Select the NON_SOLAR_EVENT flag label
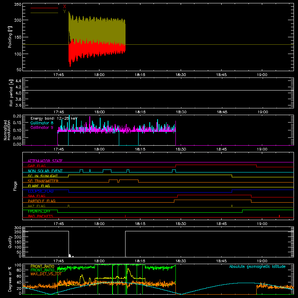 pos(45,171)
